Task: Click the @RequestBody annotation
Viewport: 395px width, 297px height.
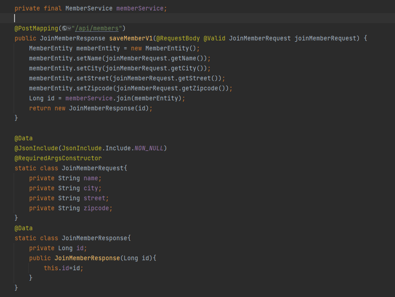Action: point(178,38)
